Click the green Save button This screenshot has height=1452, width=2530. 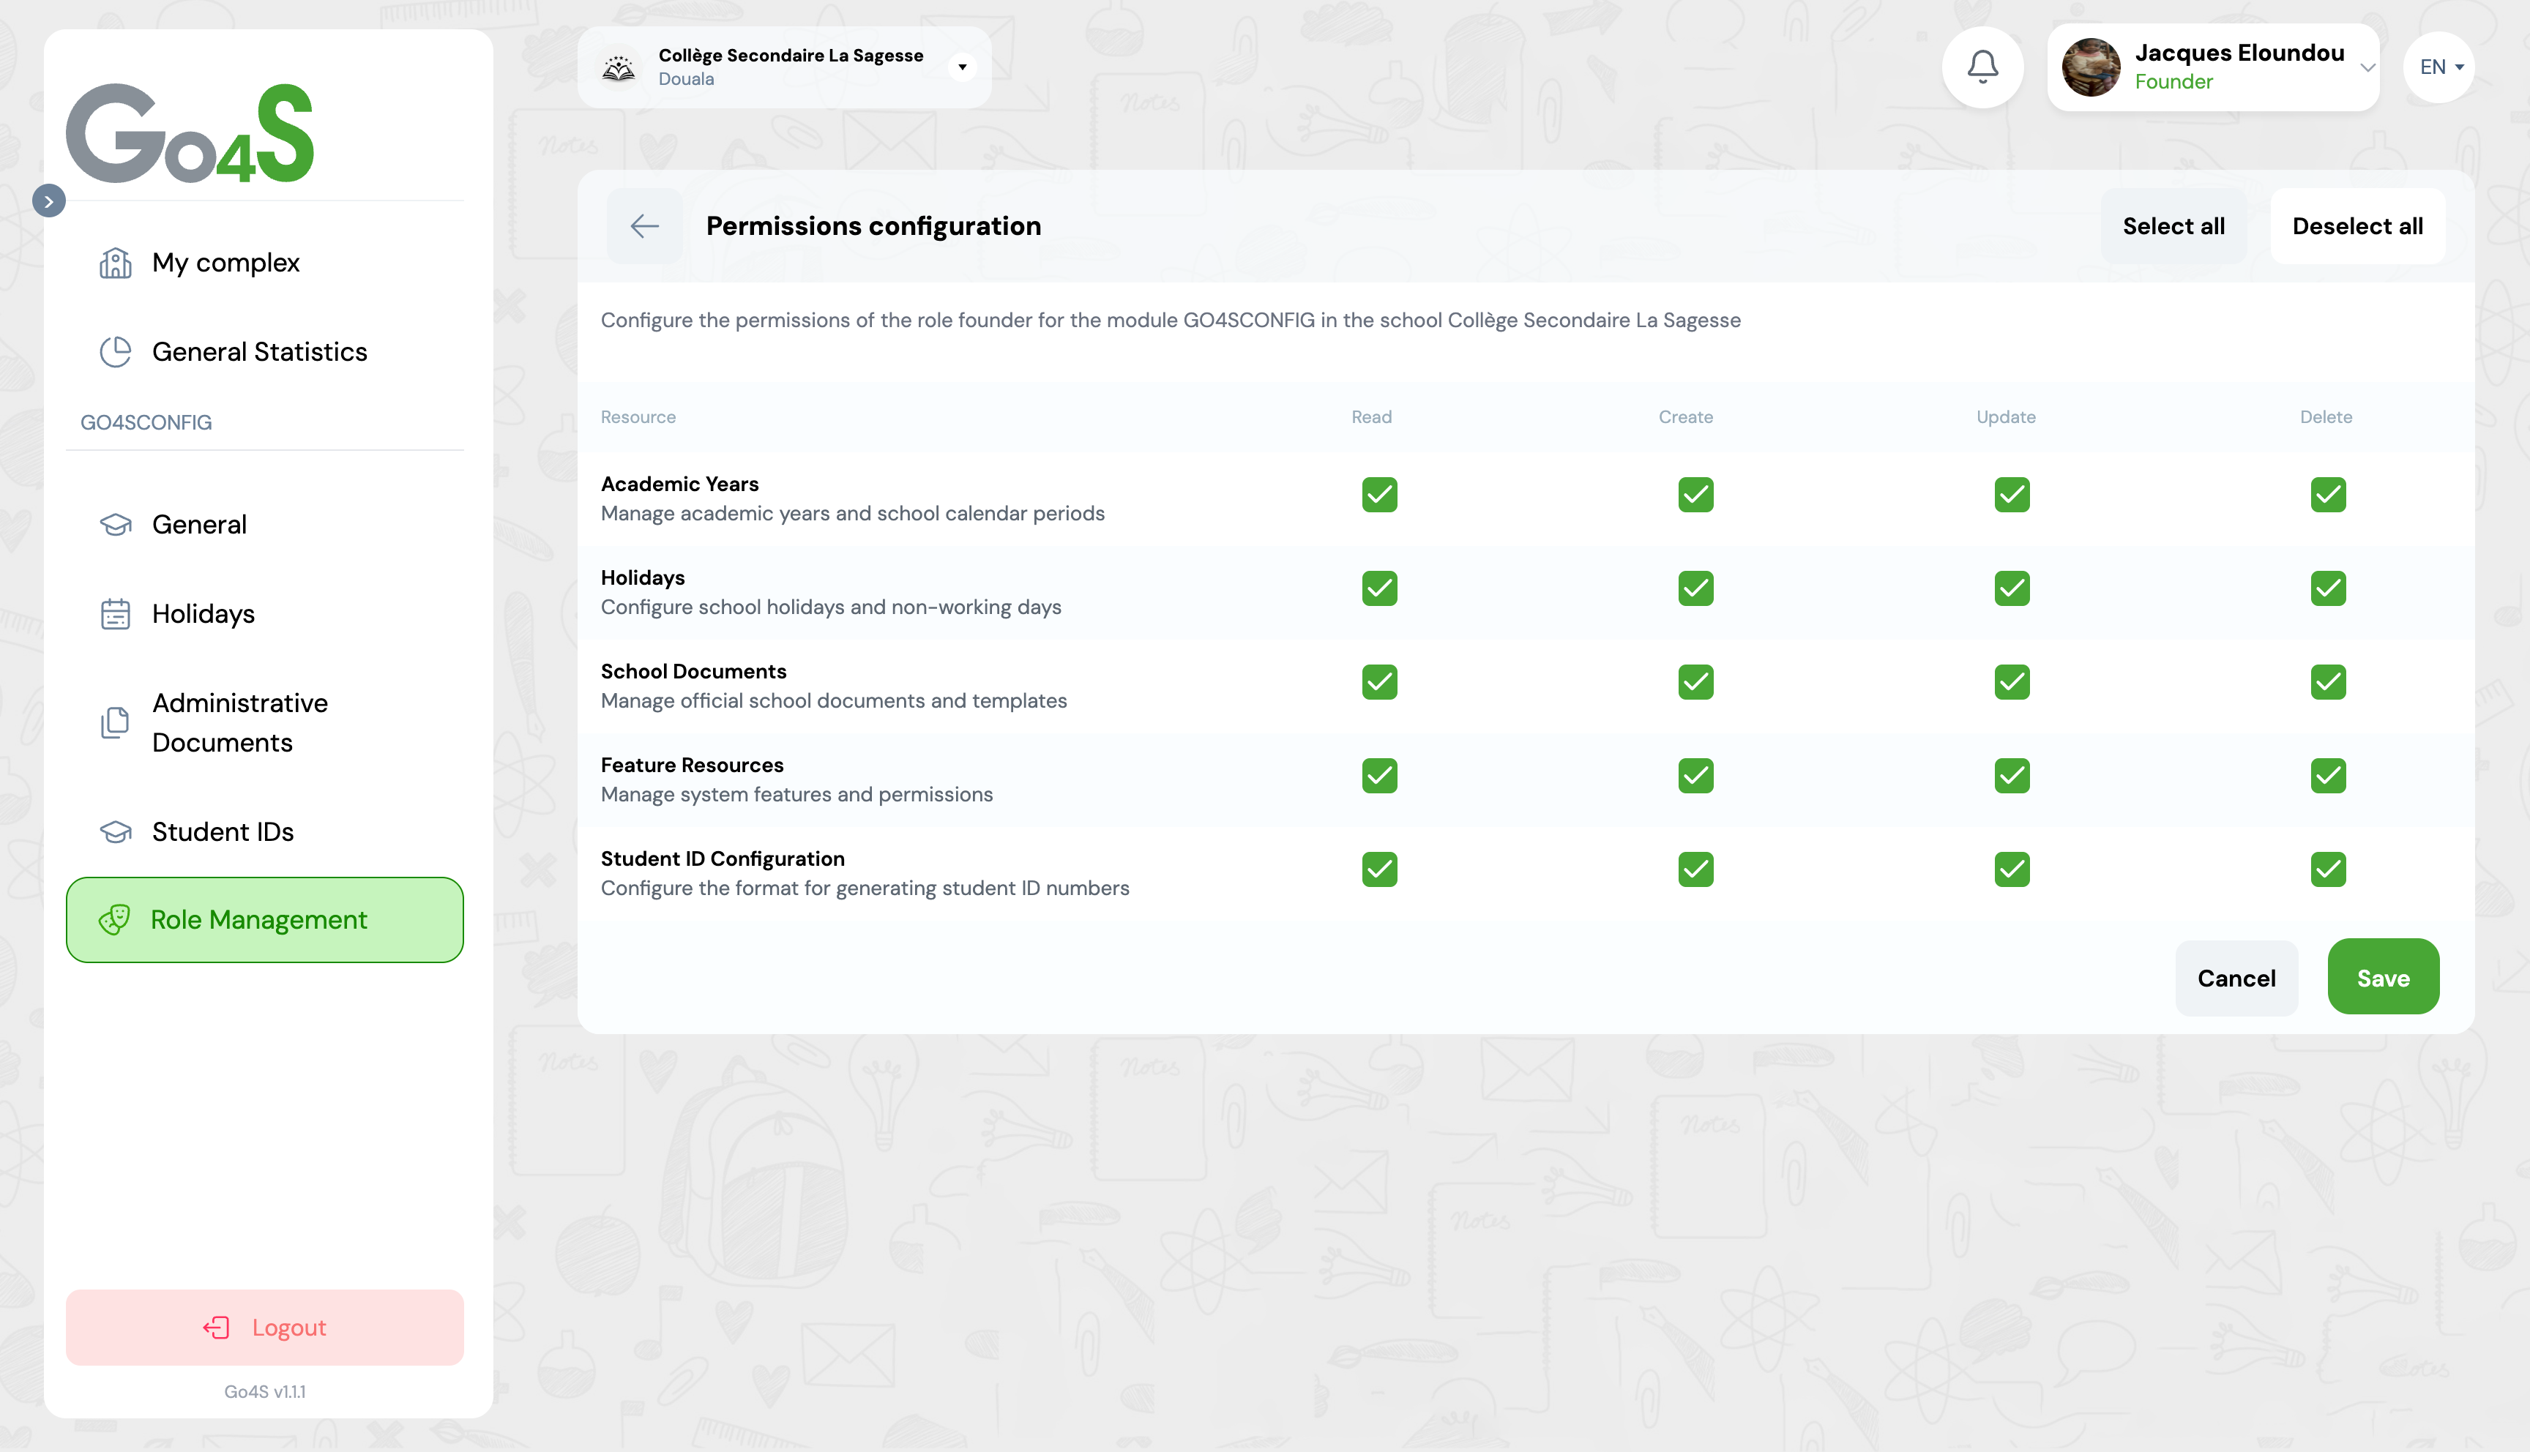[x=2382, y=977]
